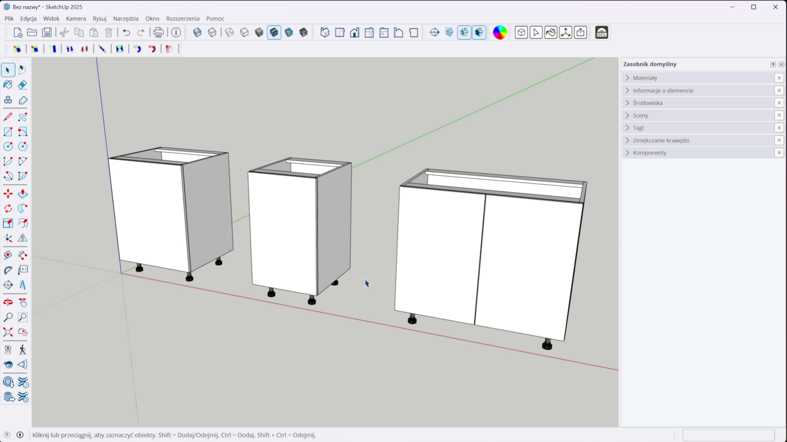This screenshot has width=787, height=442.
Task: Select the Eraser tool
Action: click(23, 85)
